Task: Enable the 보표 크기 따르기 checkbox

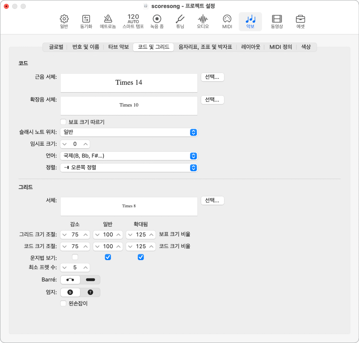Action: point(63,122)
